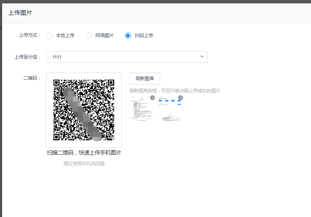Select the 网络图片 radio option

click(88, 36)
